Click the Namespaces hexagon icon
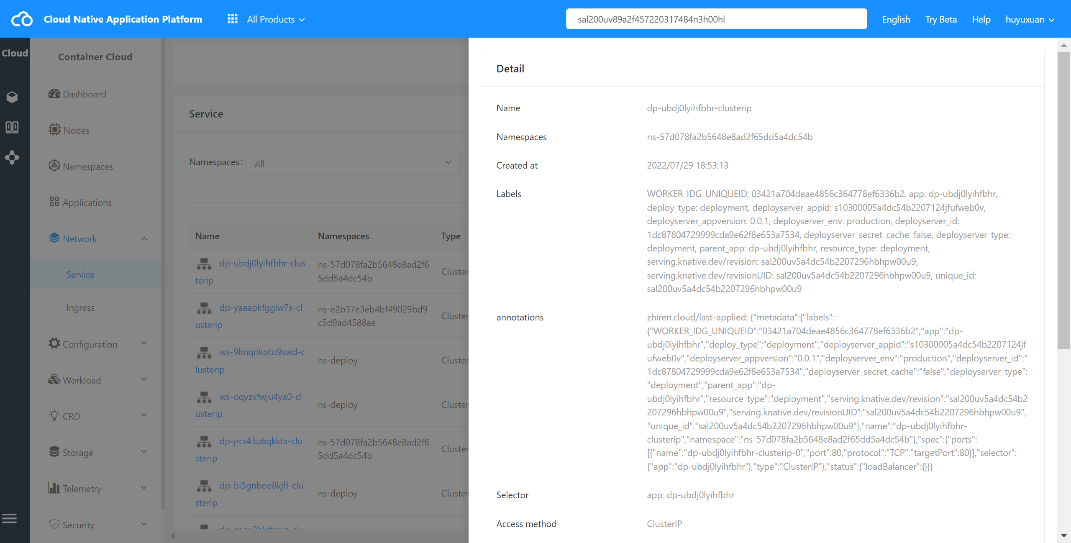This screenshot has width=1071, height=543. (54, 166)
